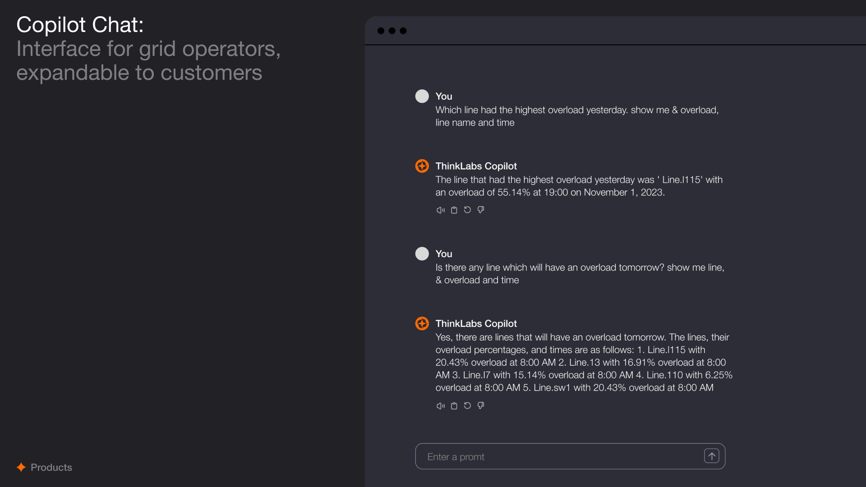
Task: Regenerate the first ThinkLabs Copilot answer
Action: [x=467, y=210]
